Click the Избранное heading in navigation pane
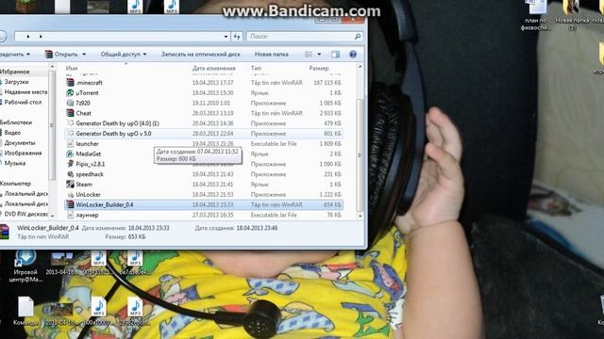The height and width of the screenshot is (339, 604). [x=15, y=72]
